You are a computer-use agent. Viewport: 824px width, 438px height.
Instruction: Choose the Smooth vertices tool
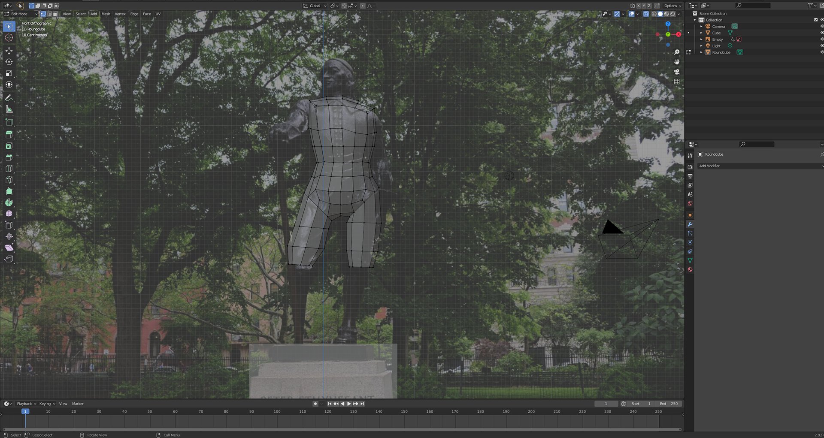(x=9, y=214)
